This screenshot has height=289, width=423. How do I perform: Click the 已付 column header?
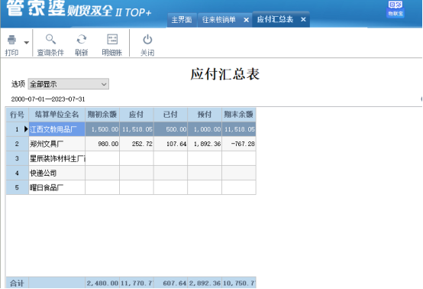(170, 115)
